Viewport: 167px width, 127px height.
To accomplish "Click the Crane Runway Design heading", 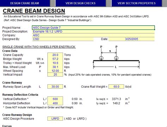I will tap(17, 115).
